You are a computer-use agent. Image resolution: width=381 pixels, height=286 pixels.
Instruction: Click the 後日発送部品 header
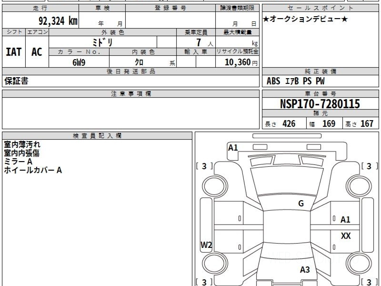131,71
